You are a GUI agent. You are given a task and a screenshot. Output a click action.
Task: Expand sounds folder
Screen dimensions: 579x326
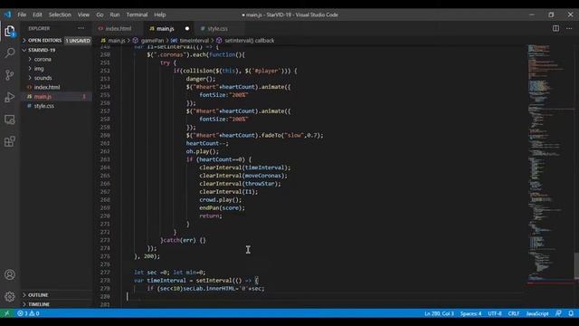pyautogui.click(x=43, y=78)
